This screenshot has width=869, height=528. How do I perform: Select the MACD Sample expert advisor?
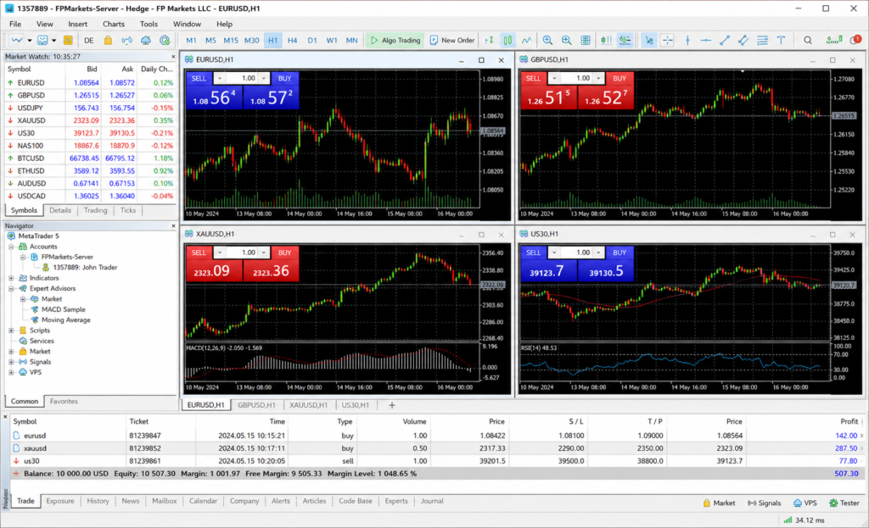(x=63, y=309)
